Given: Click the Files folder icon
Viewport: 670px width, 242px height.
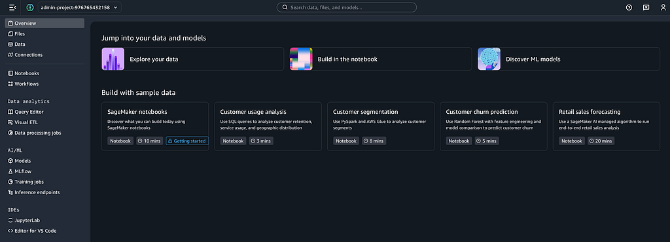Looking at the screenshot, I should point(10,34).
